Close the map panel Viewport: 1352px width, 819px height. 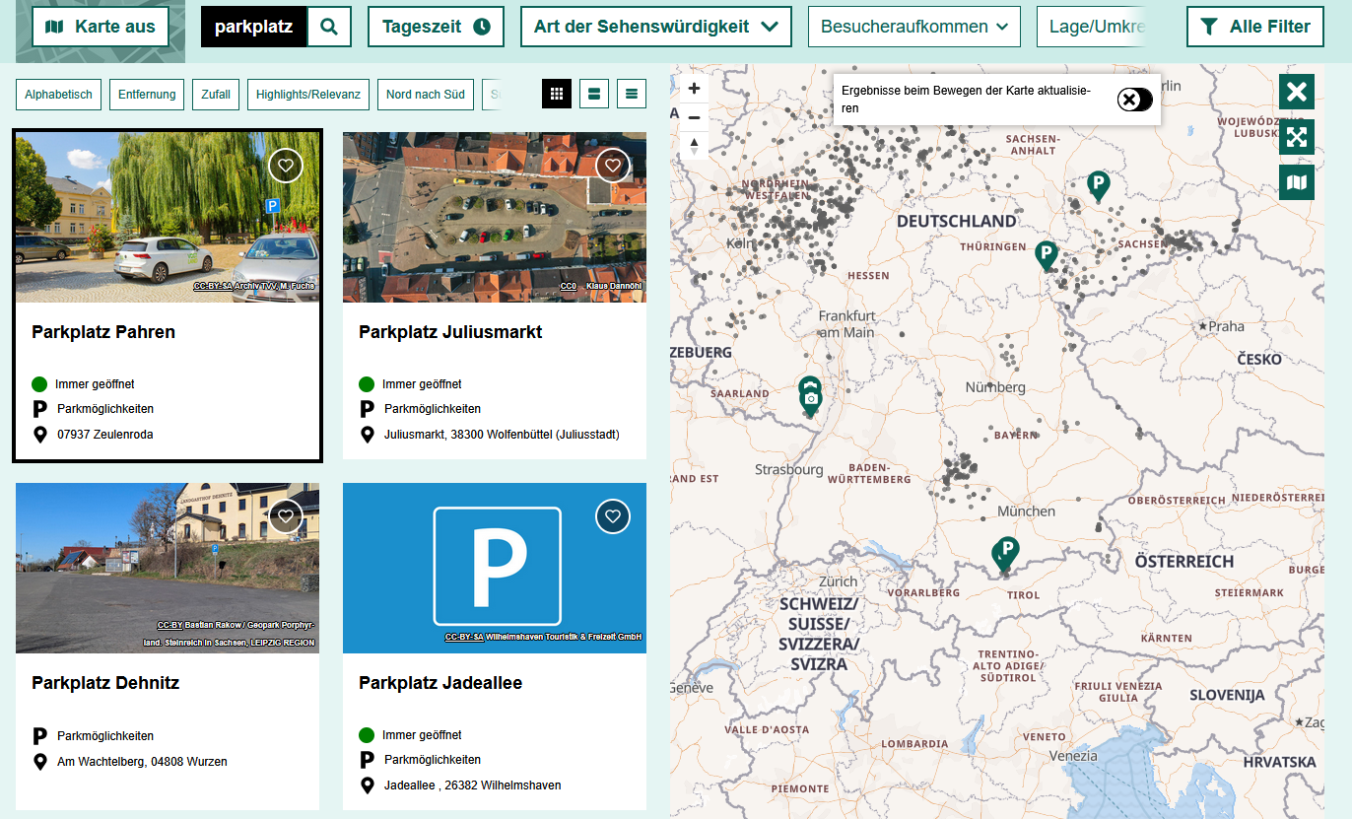1296,92
